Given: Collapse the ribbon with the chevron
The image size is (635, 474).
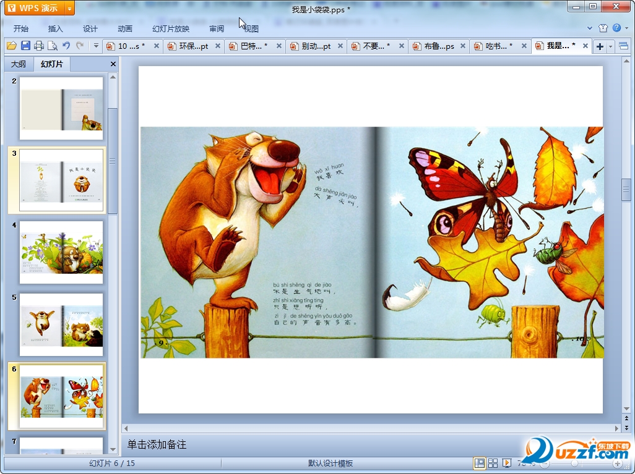Looking at the screenshot, I should point(590,28).
